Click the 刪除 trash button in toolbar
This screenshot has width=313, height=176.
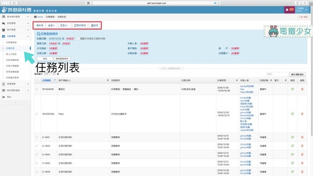coord(94,26)
